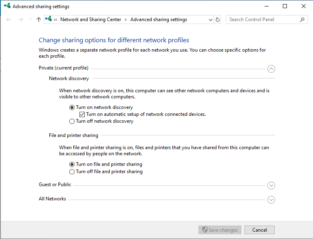Click Advanced sharing settings breadcrumb
The width and height of the screenshot is (313, 239).
(159, 20)
